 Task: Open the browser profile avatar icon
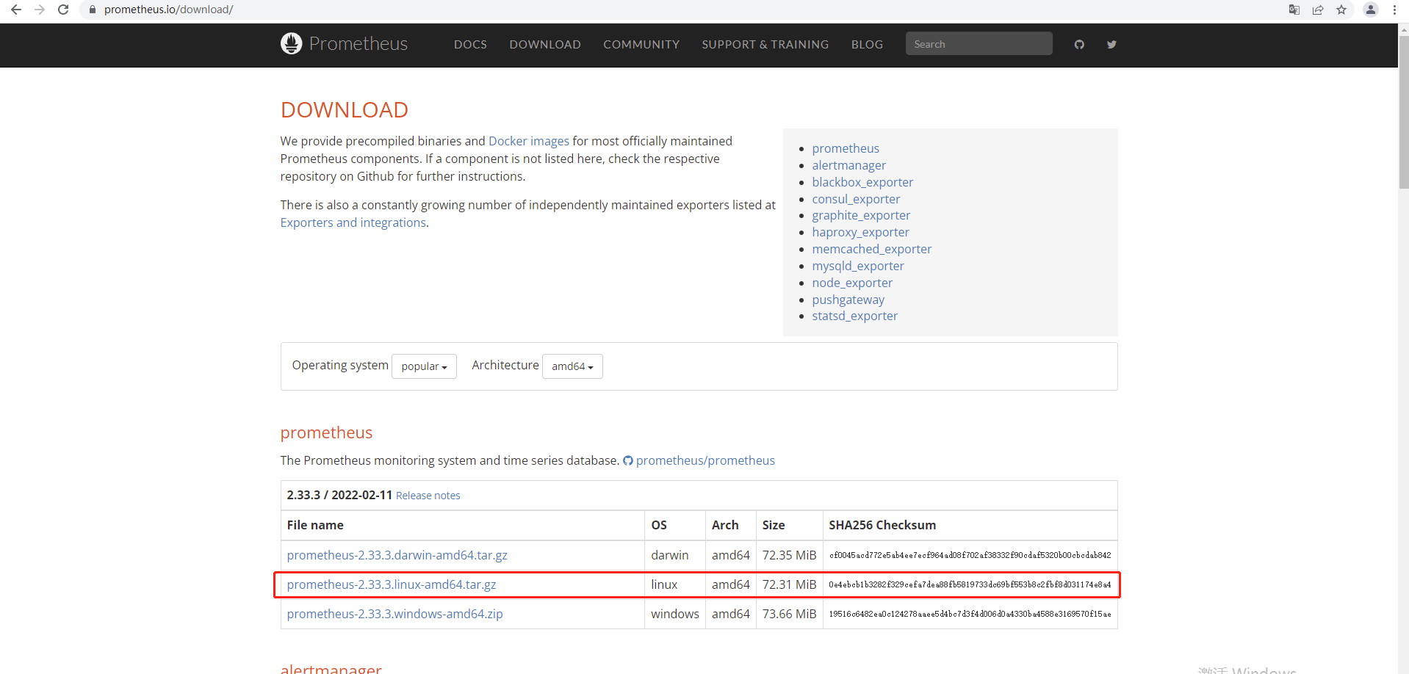1371,10
